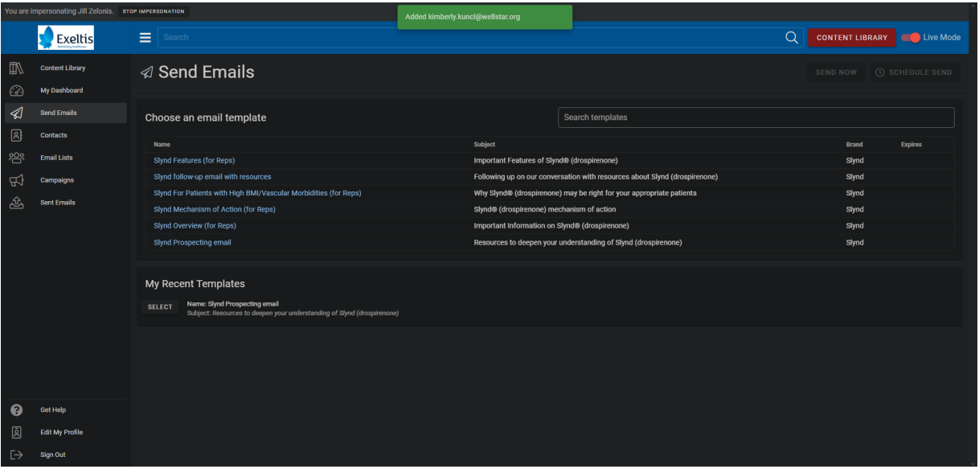Click the Exeltis logo

pos(66,38)
